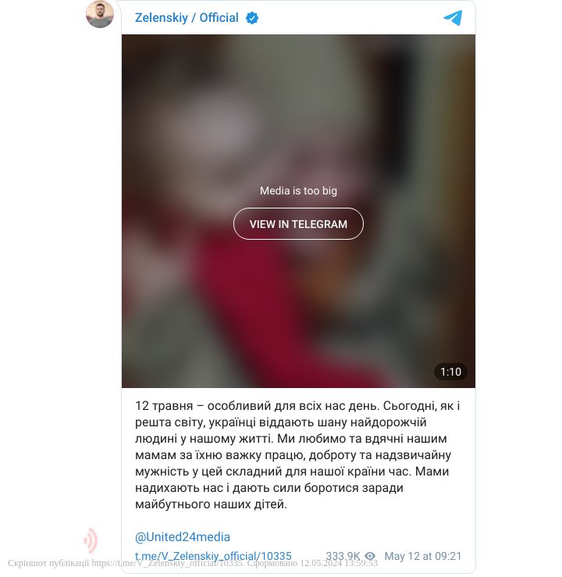Click the May 12 at 09:21 timestamp

tap(423, 556)
